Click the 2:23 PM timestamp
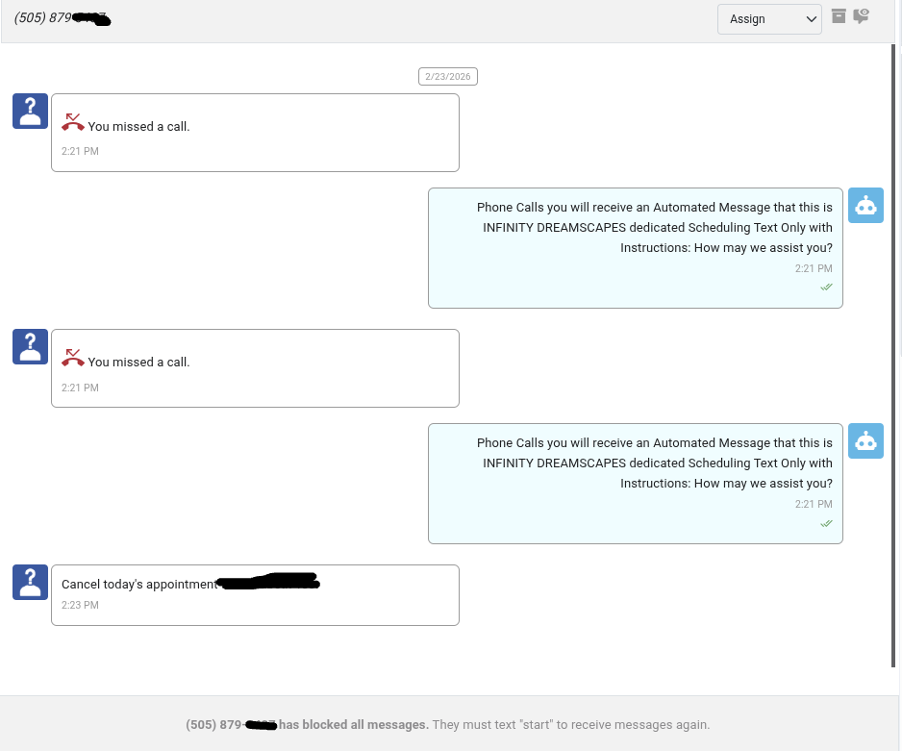Screen dimensions: 902x751 [80, 605]
